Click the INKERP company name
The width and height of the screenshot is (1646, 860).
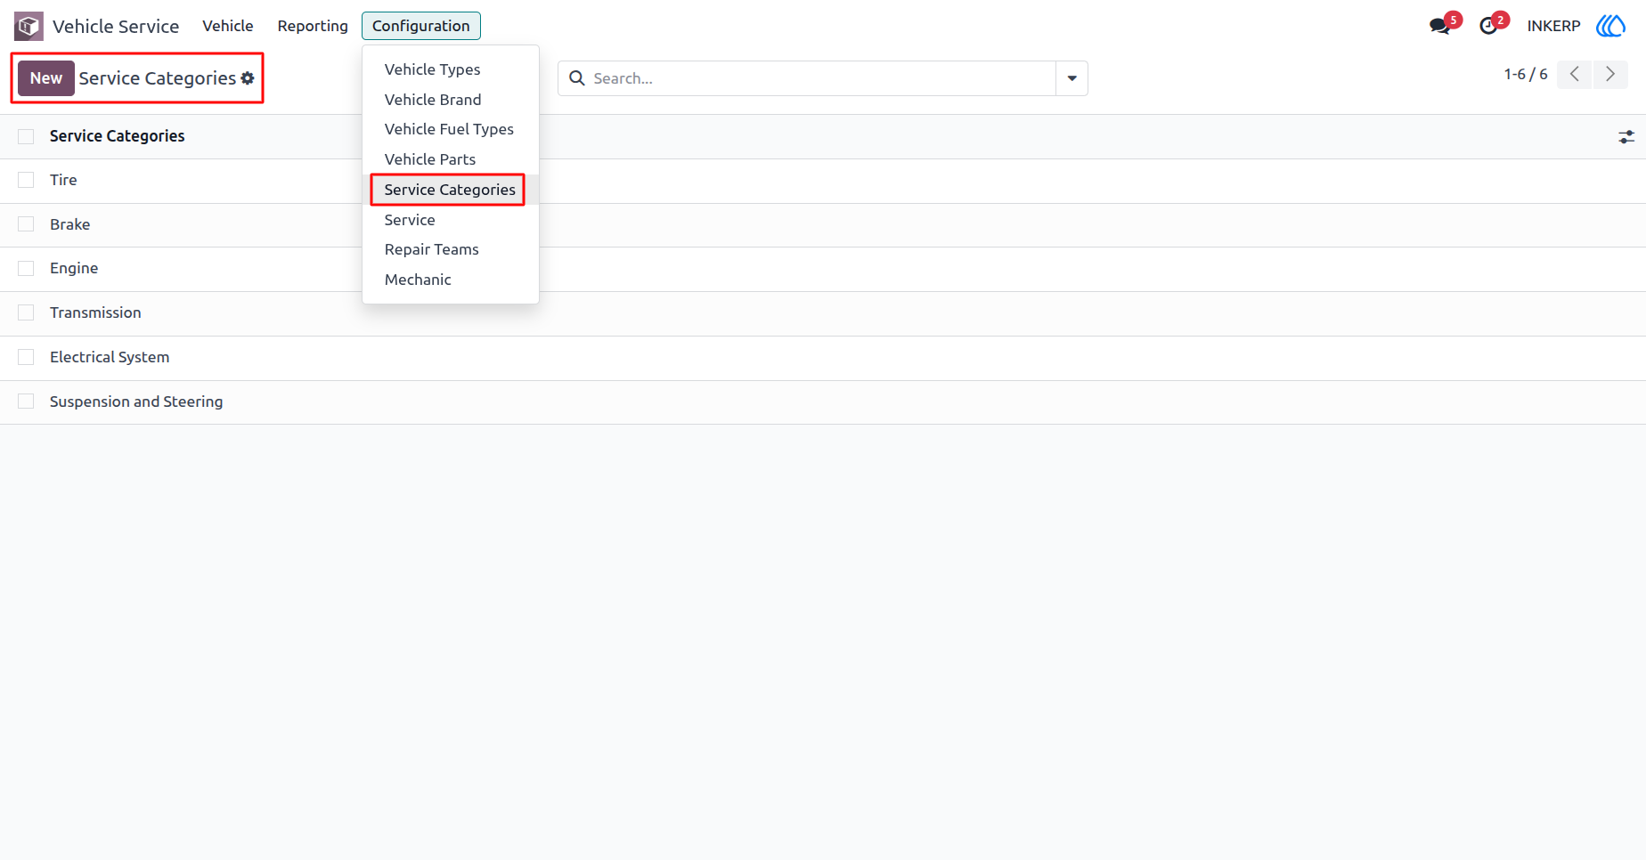[1553, 26]
